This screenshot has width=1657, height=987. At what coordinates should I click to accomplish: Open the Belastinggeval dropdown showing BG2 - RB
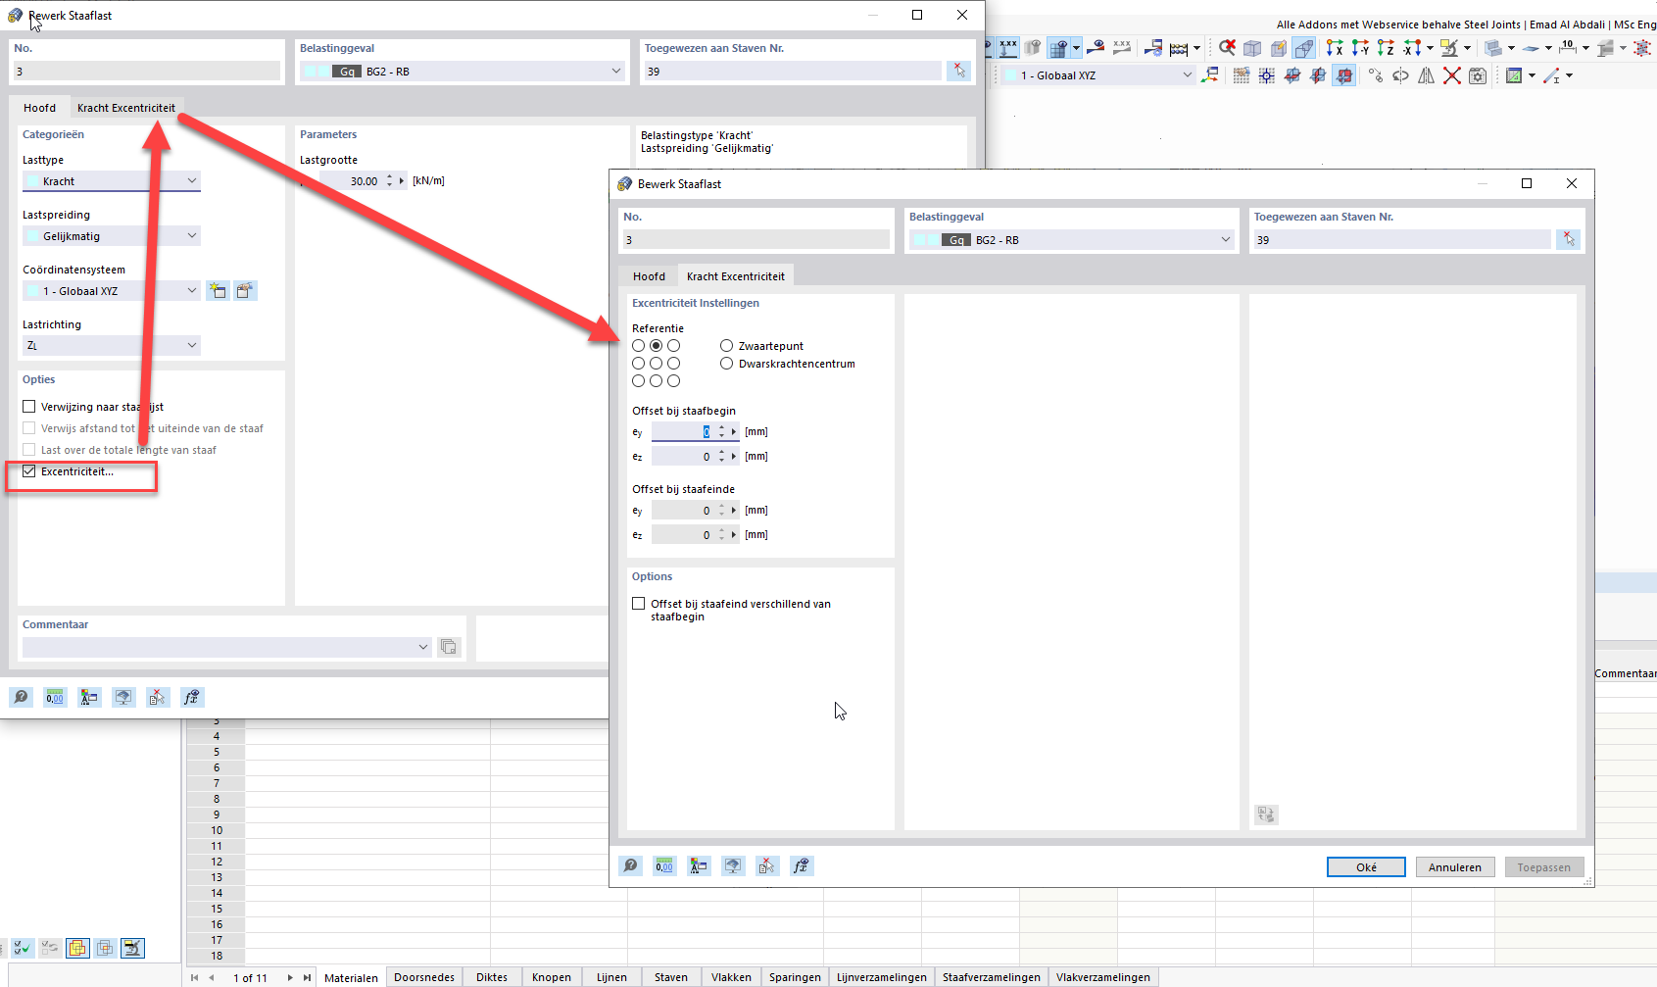pyautogui.click(x=1225, y=239)
